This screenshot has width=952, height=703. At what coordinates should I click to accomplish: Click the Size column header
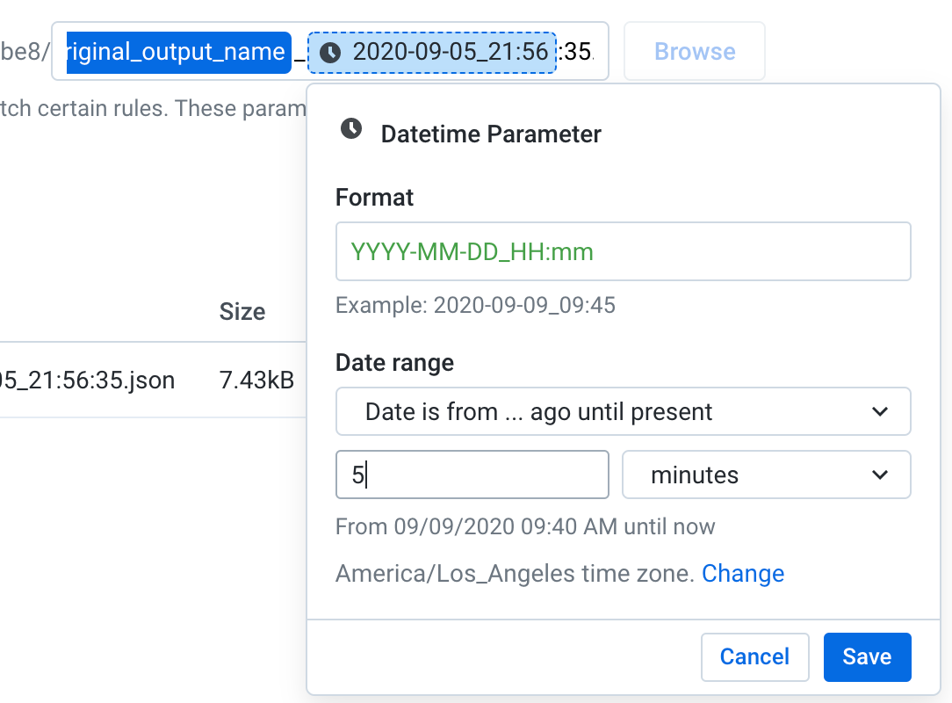pyautogui.click(x=242, y=312)
